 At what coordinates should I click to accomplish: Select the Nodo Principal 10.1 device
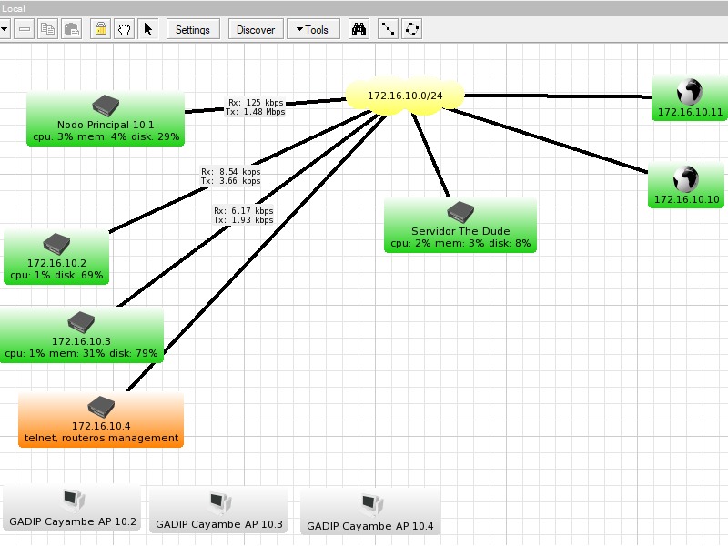106,119
